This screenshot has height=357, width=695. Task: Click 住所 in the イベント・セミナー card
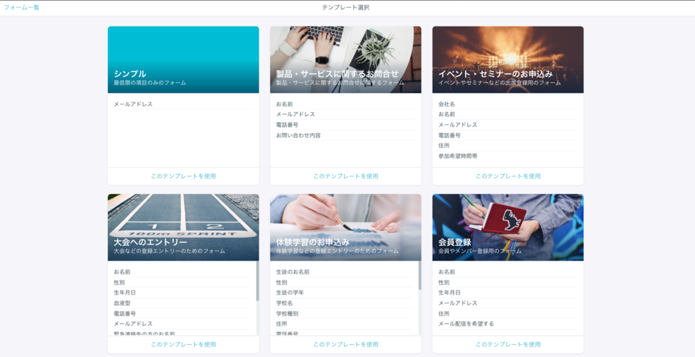(x=444, y=145)
